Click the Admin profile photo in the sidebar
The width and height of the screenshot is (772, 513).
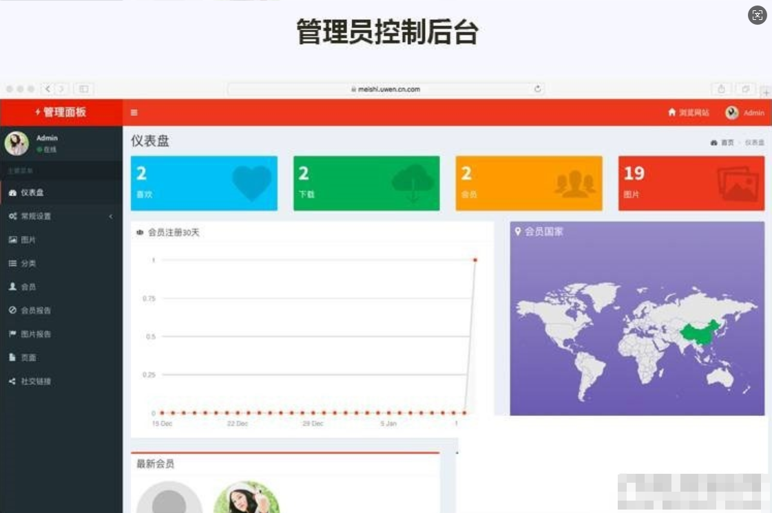click(x=18, y=142)
